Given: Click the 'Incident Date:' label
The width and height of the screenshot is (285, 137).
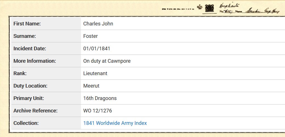Looking at the screenshot, I should pos(30,49).
